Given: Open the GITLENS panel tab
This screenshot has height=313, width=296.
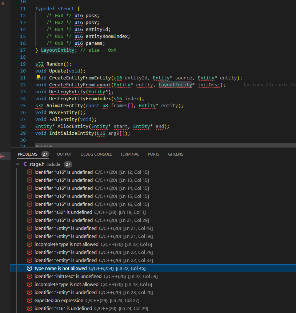Looking at the screenshot, I should 176,154.
